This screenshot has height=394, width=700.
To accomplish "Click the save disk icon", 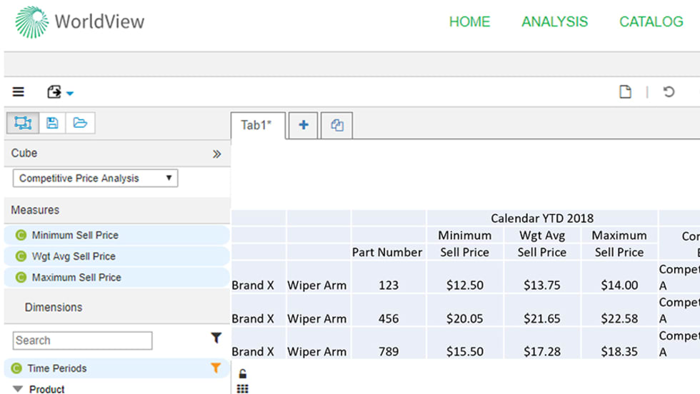I will 52,123.
